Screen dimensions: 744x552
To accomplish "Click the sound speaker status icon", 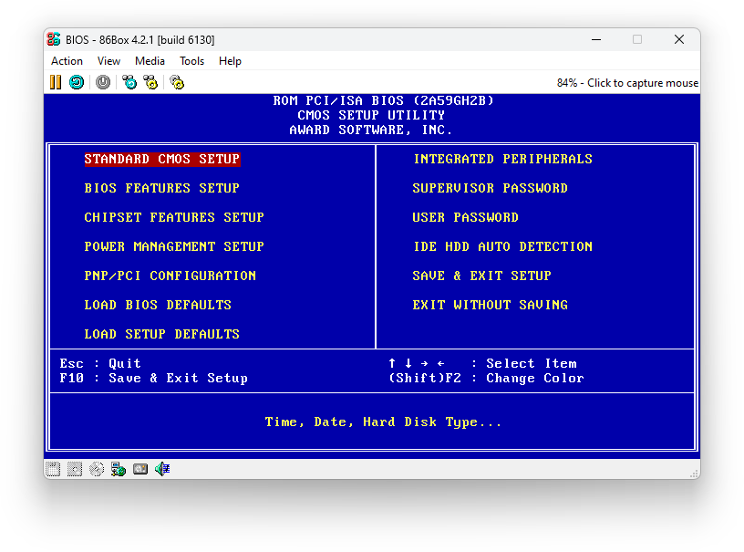I will pyautogui.click(x=162, y=469).
